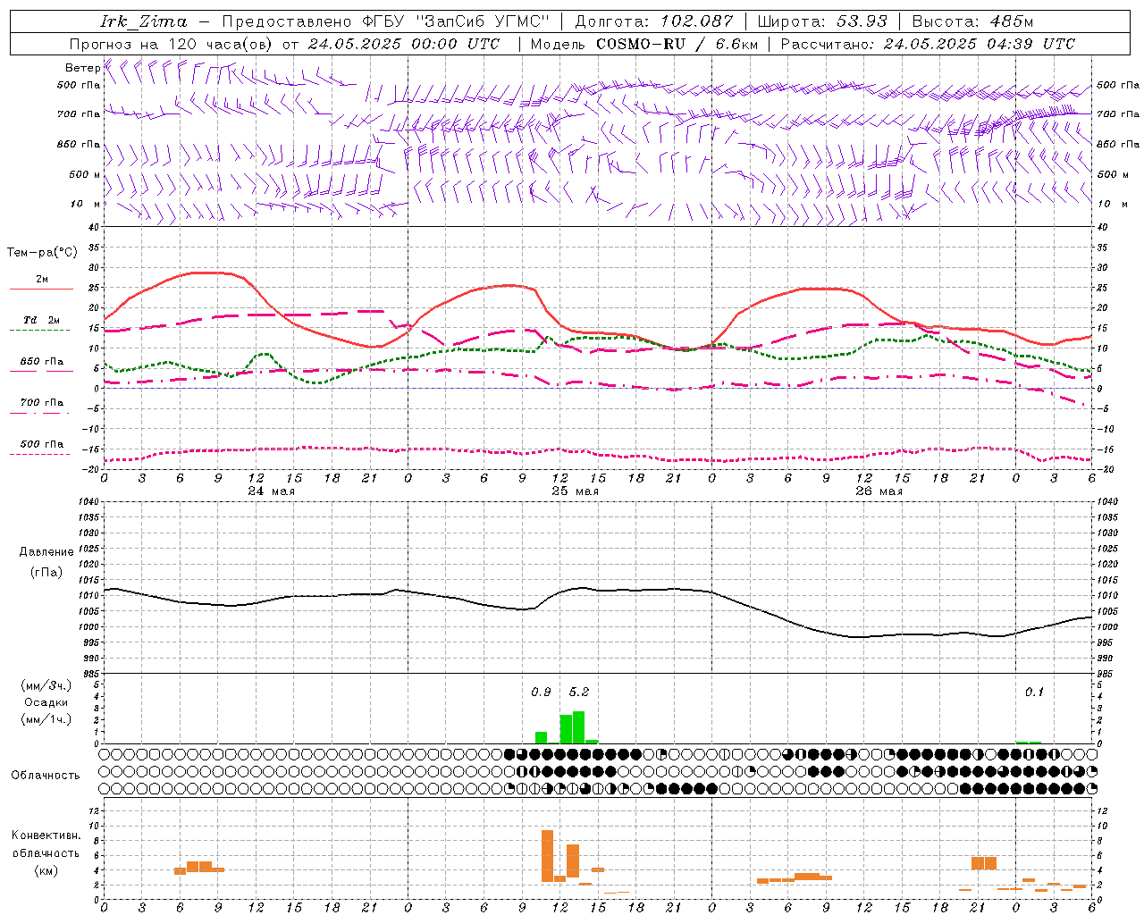The image size is (1144, 915).
Task: Click the left 700 гПа wind level label
Action: (78, 114)
